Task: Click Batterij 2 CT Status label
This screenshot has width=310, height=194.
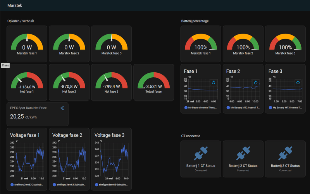Action: tap(243, 166)
